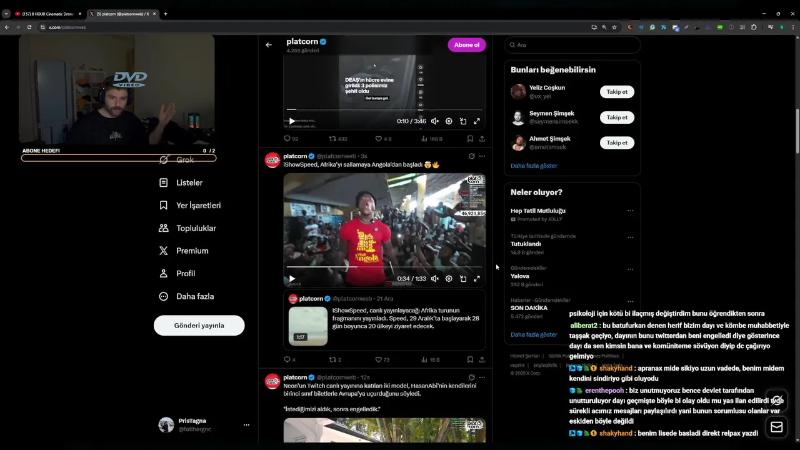Click the Abone ol subscribe button

466,45
